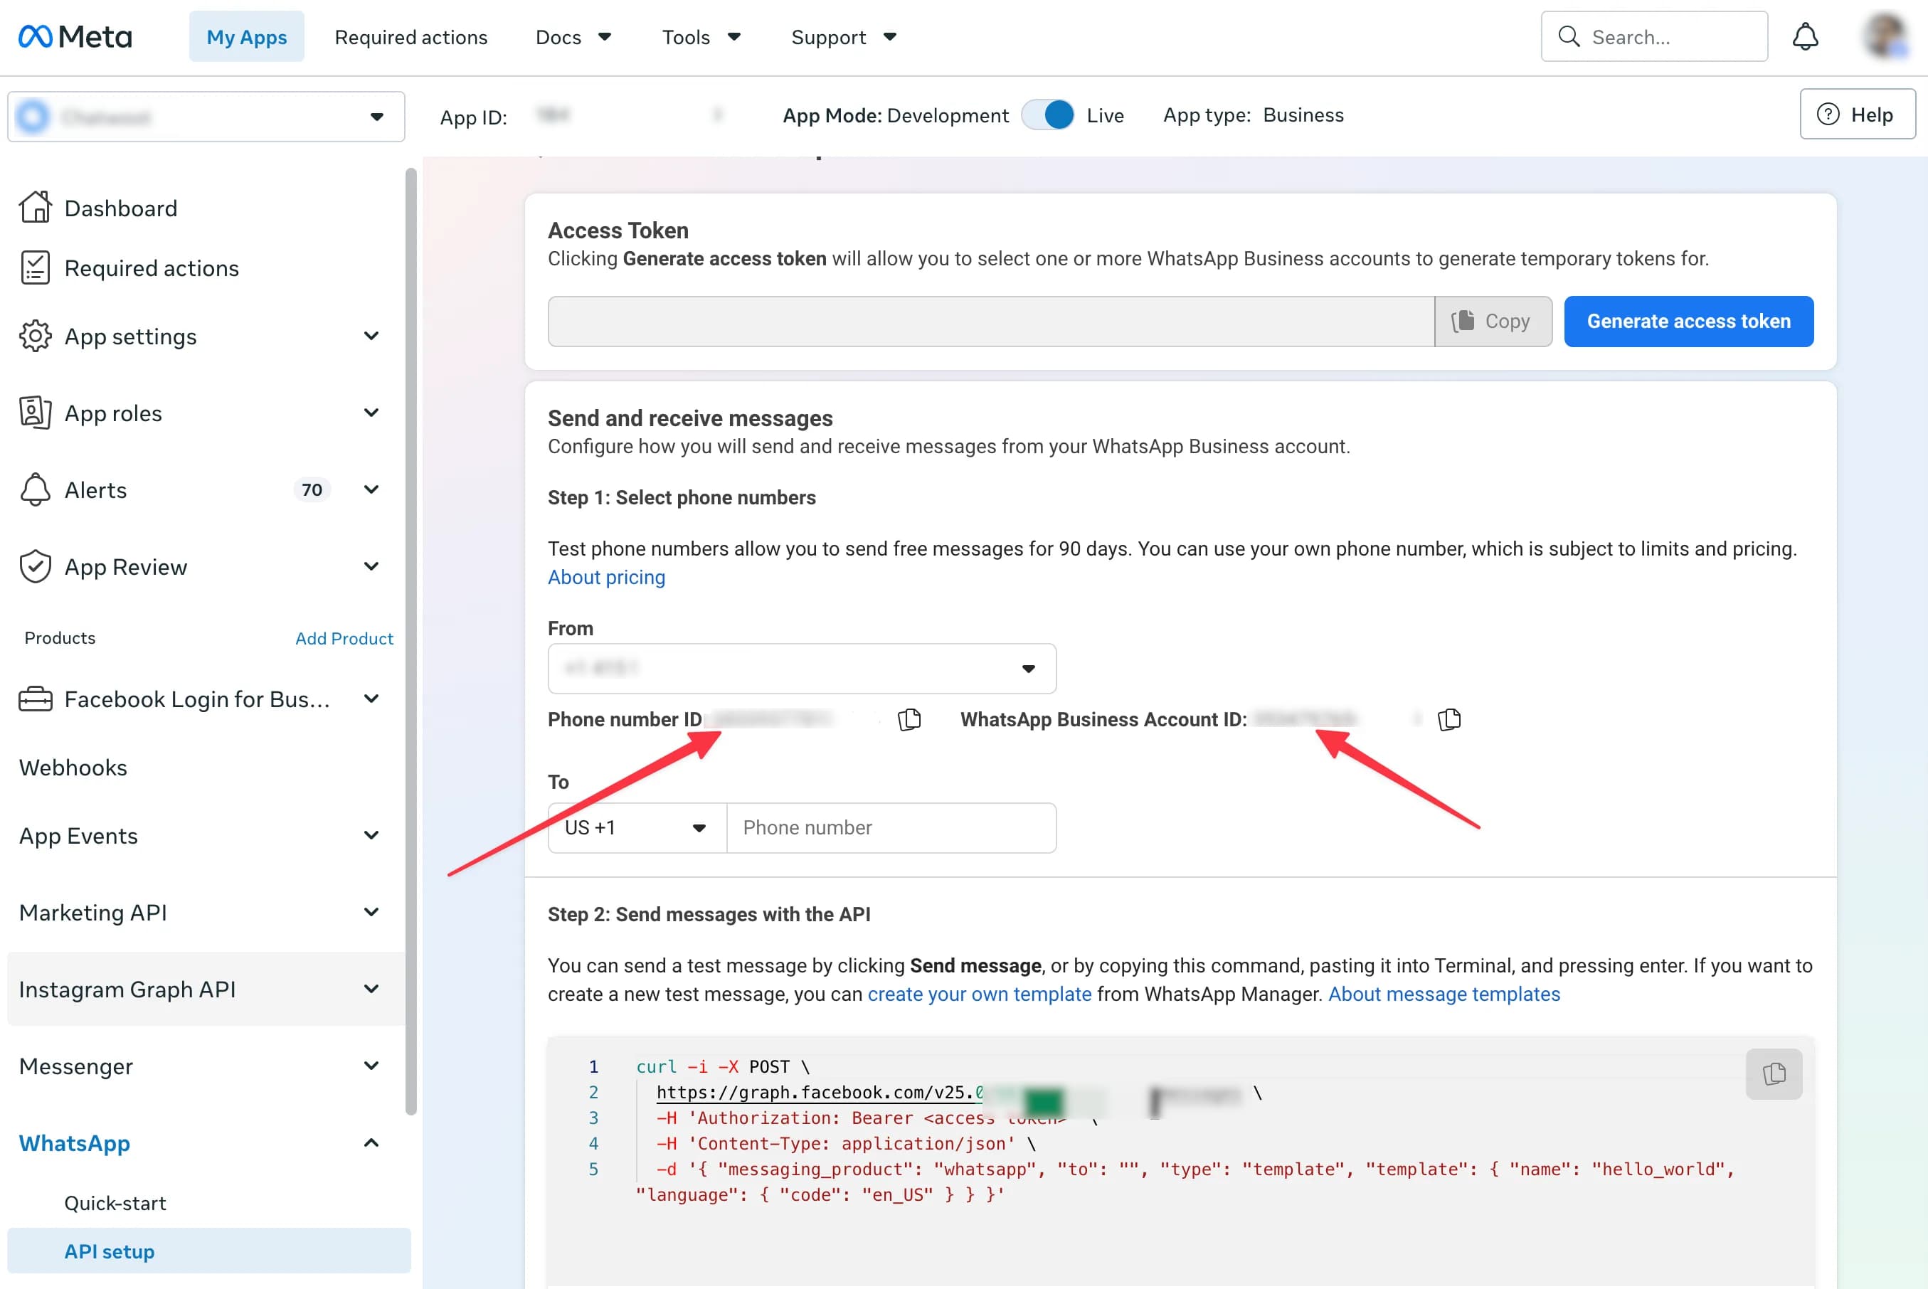The image size is (1928, 1289).
Task: Open the user profile avatar
Action: 1886,36
